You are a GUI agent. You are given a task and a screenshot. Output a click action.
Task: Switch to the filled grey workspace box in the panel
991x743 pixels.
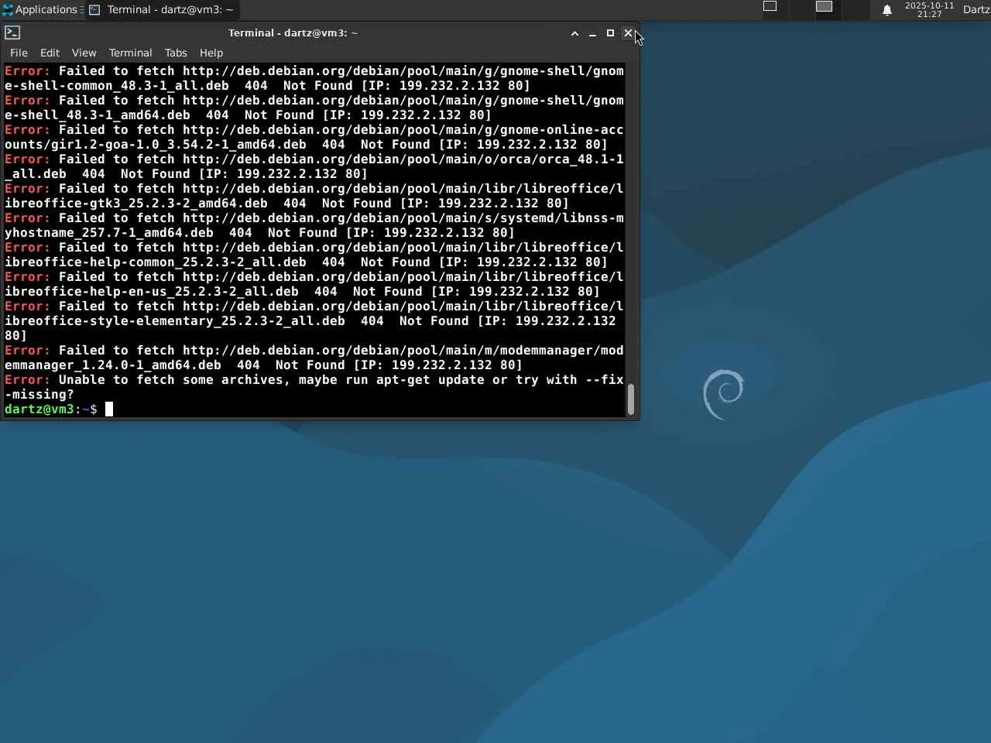point(825,6)
